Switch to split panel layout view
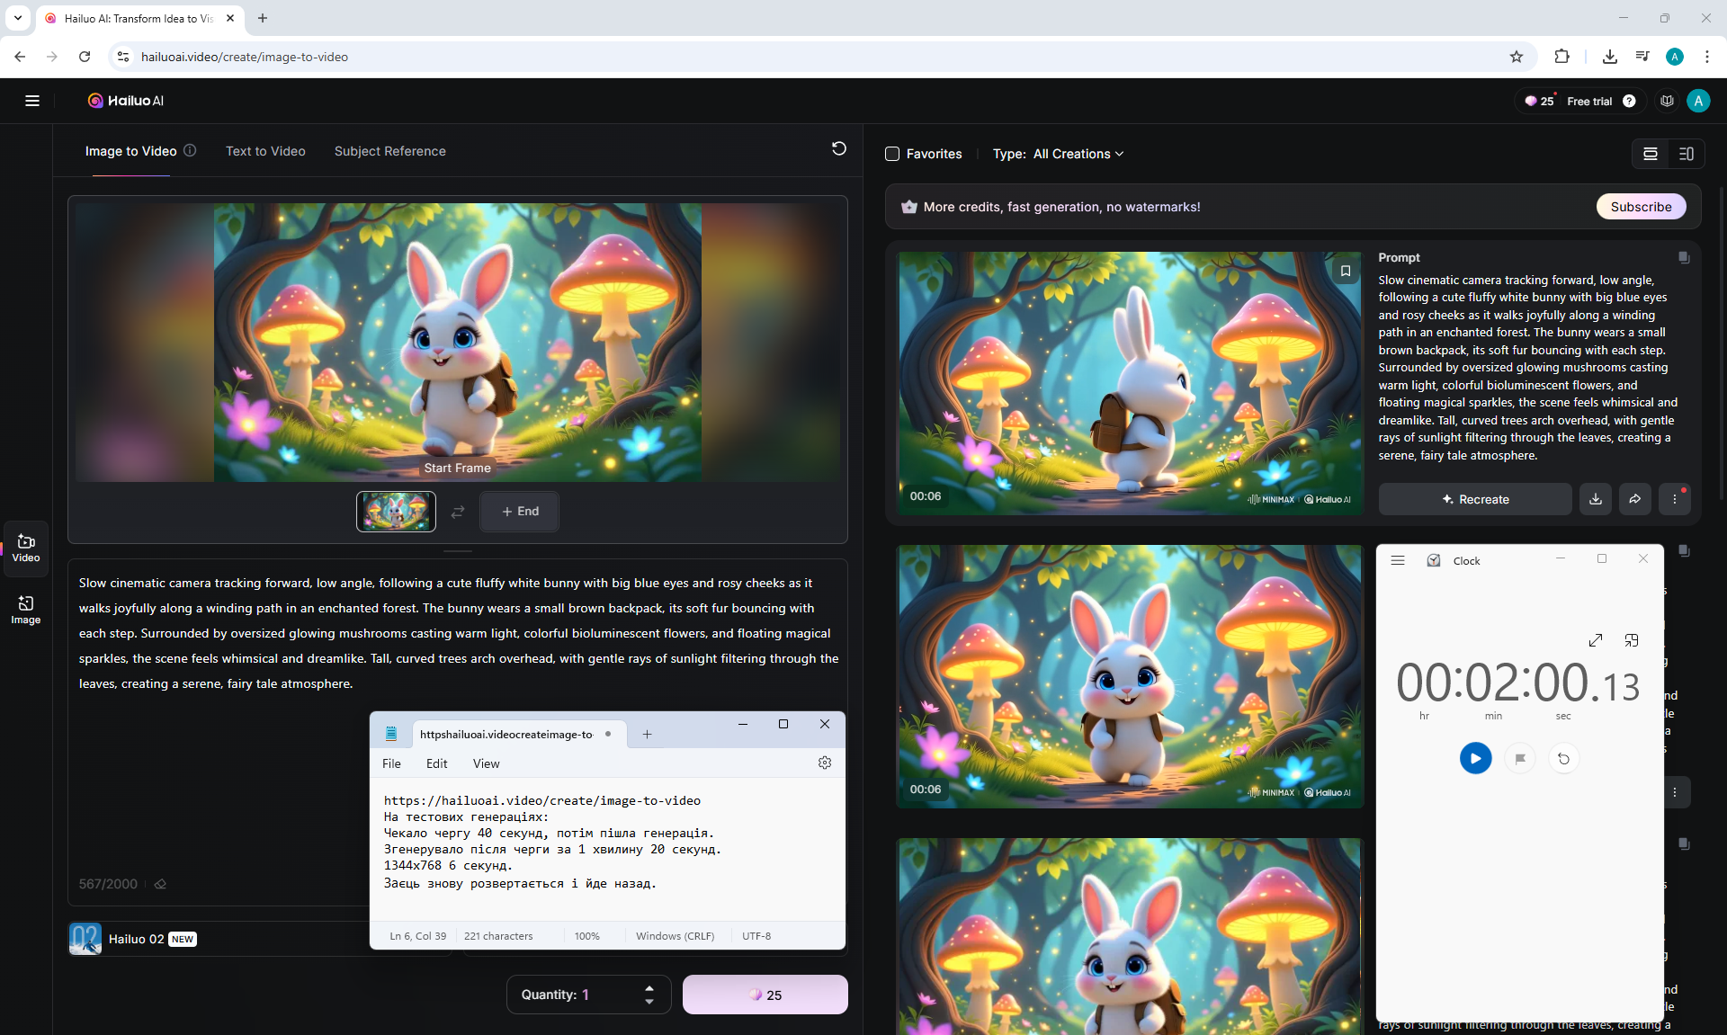 click(1686, 154)
